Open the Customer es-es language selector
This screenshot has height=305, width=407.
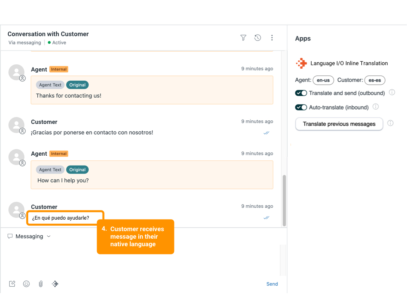pyautogui.click(x=374, y=80)
